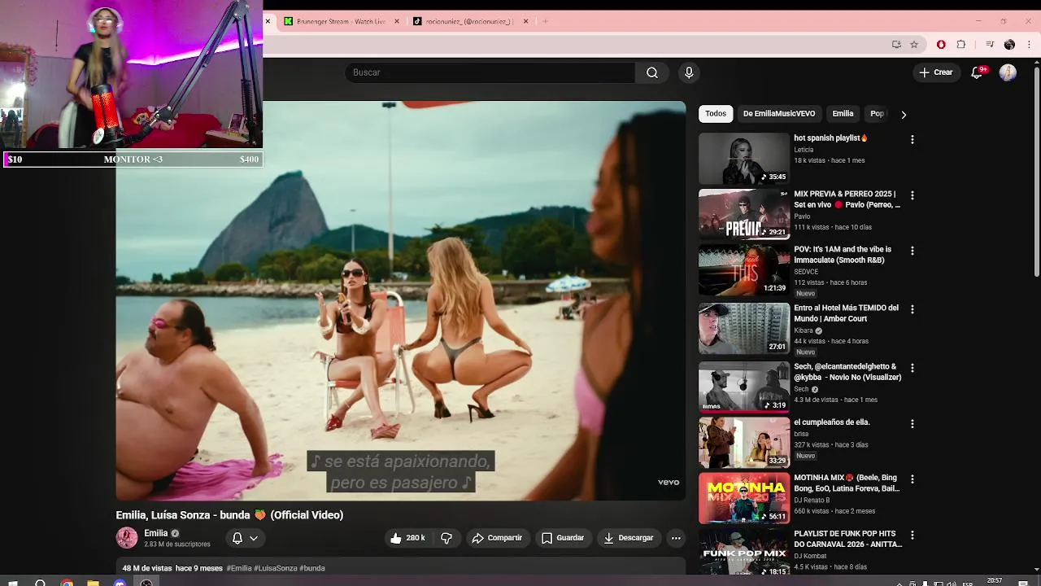
Task: Click the #LuisaSonza hashtag
Action: point(276,568)
